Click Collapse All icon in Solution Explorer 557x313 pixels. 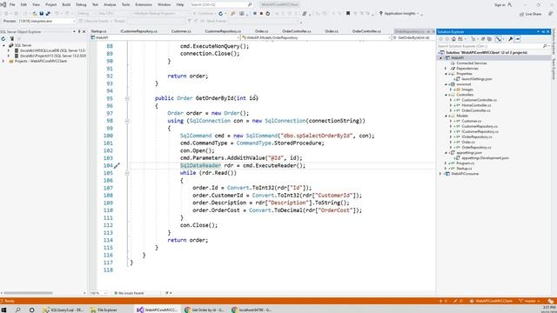coord(483,39)
